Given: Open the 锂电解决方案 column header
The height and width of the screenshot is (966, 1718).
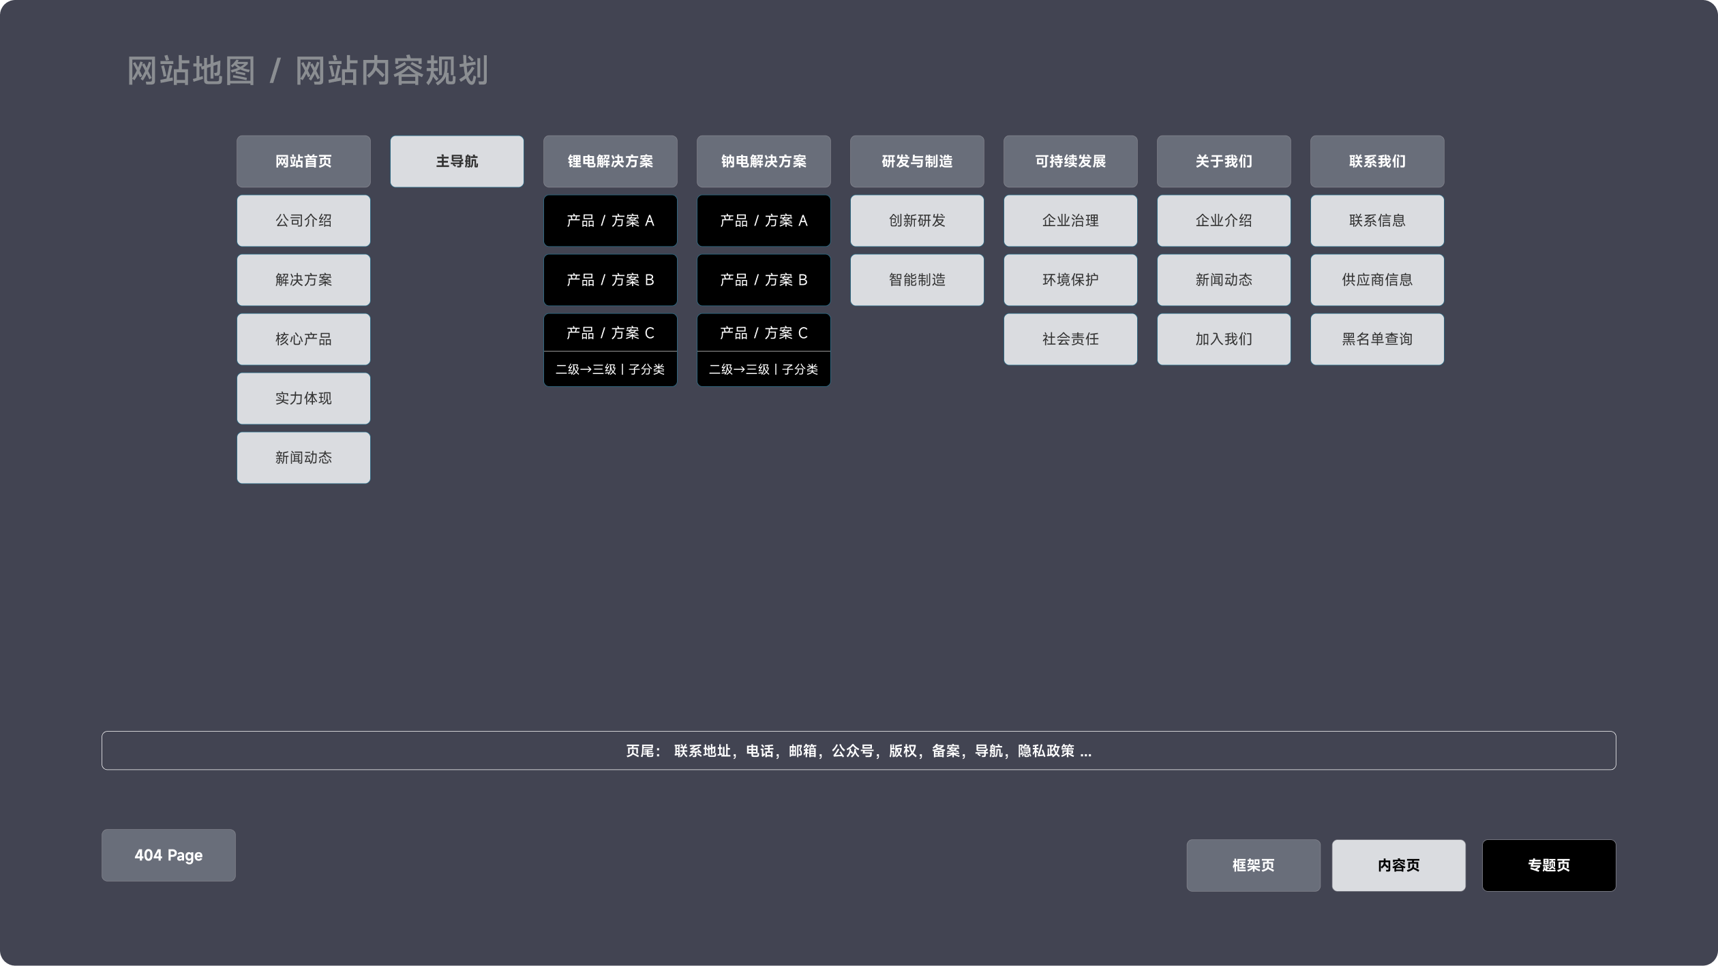Looking at the screenshot, I should 610,161.
